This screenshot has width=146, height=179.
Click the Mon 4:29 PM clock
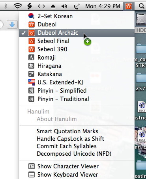[103, 6]
